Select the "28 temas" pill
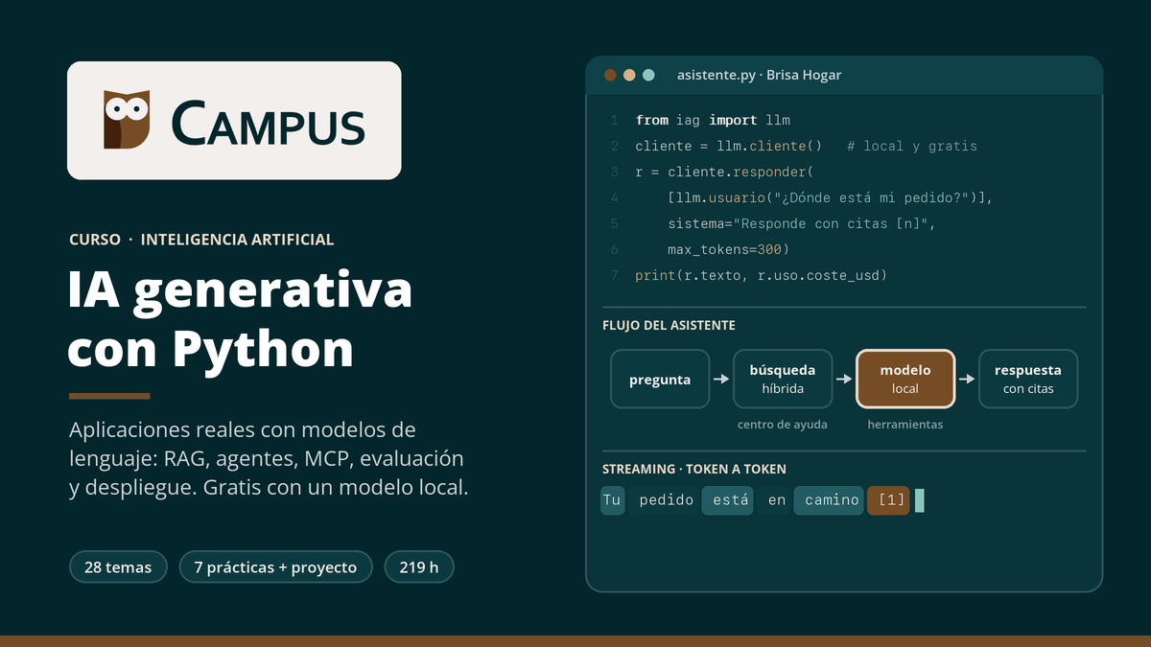1151x647 pixels. (118, 567)
